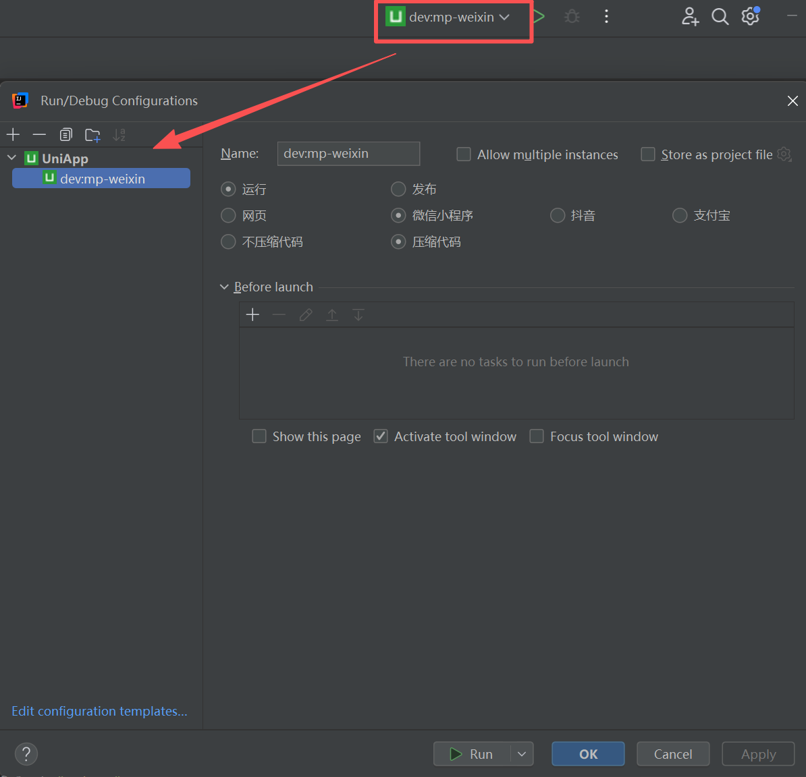Open IDE settings gear icon
The width and height of the screenshot is (806, 777).
tap(751, 16)
